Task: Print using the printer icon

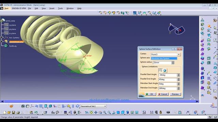Action: click(18, 113)
